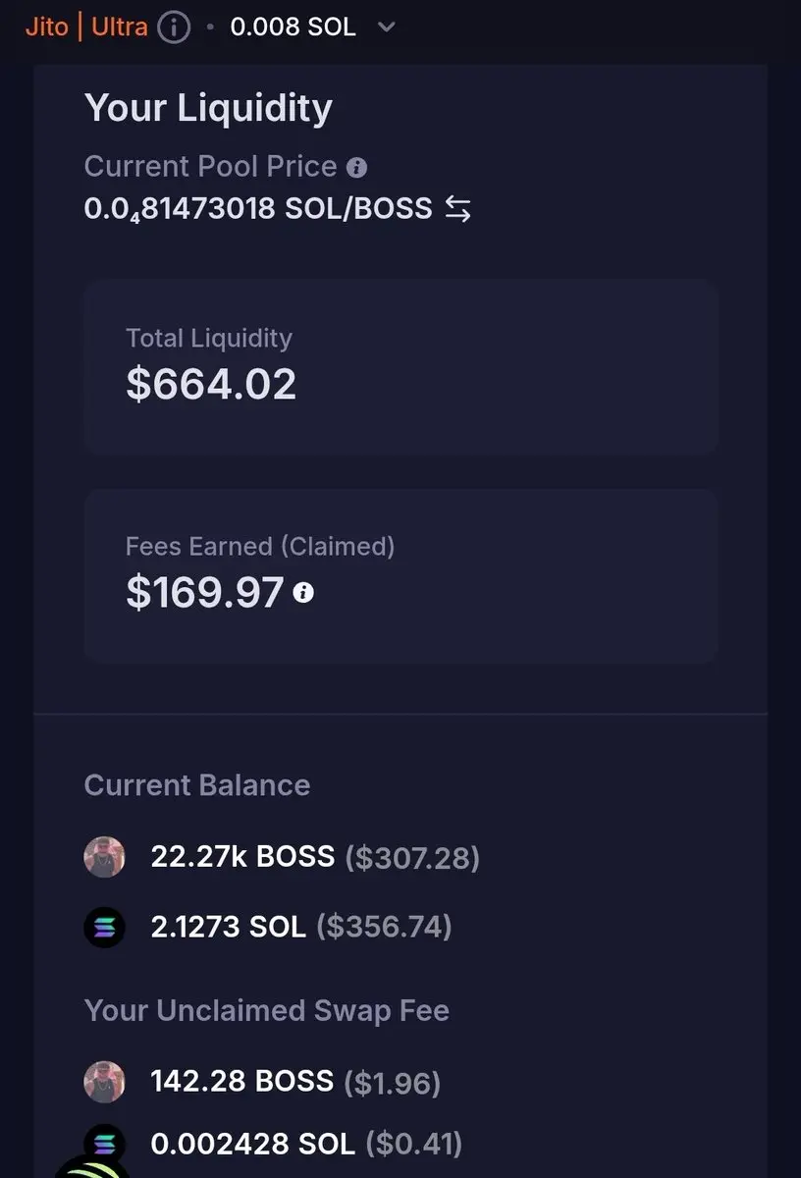Click the SOL logo under Current Balance

[104, 927]
